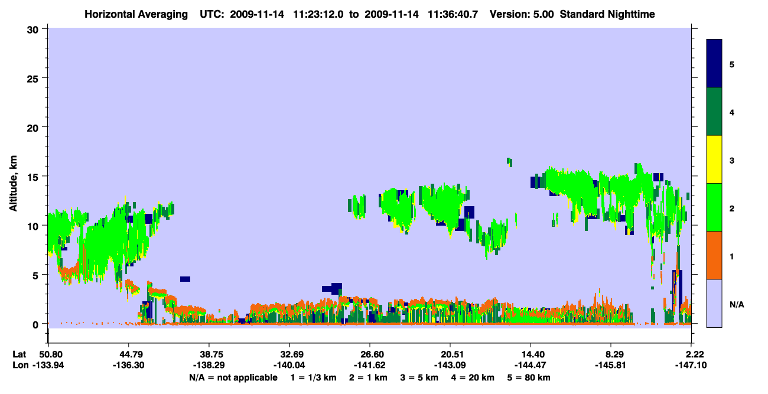Click legend text '5 = 80 km'
The image size is (768, 394).
coord(529,377)
